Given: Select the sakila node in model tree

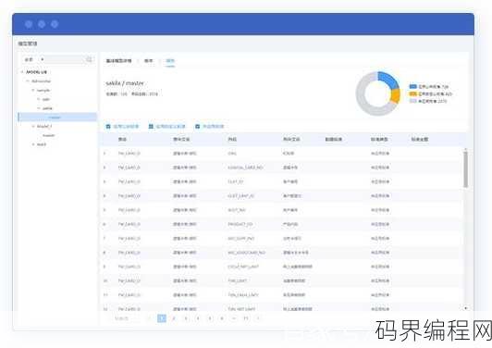Looking at the screenshot, I should tap(47, 108).
